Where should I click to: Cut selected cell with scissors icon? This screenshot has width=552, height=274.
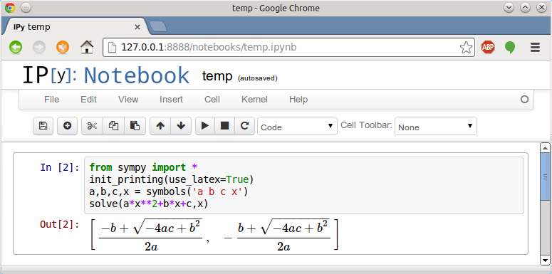(92, 126)
